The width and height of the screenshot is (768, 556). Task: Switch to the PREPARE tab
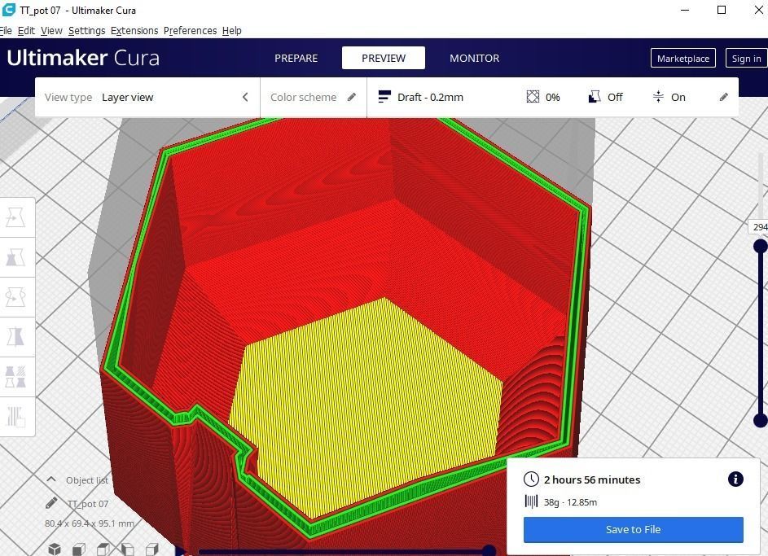[x=296, y=59]
